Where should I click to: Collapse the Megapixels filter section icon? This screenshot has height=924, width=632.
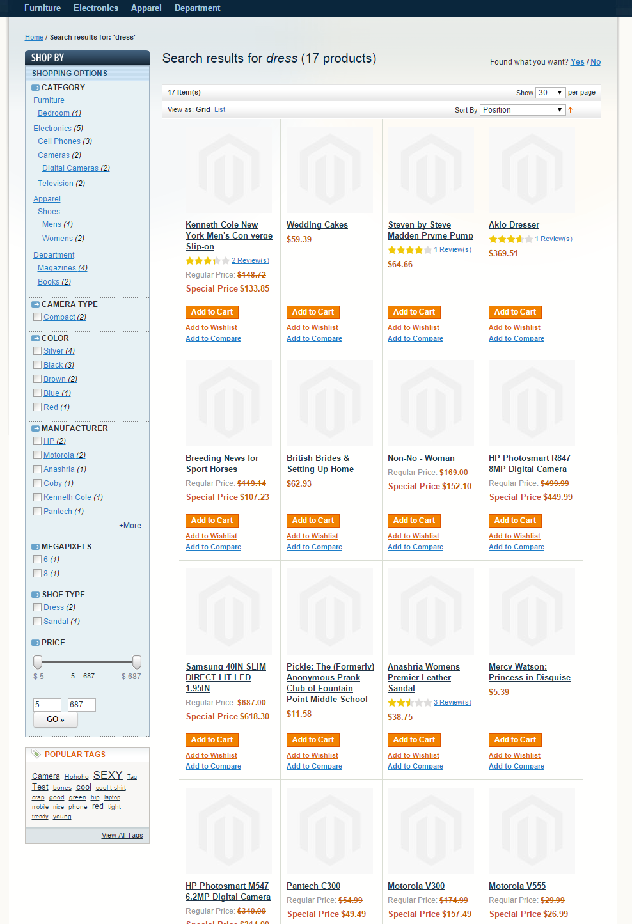click(36, 547)
